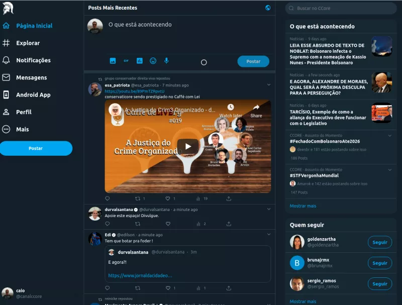
Task: Click Share on the video
Action: click(x=256, y=111)
